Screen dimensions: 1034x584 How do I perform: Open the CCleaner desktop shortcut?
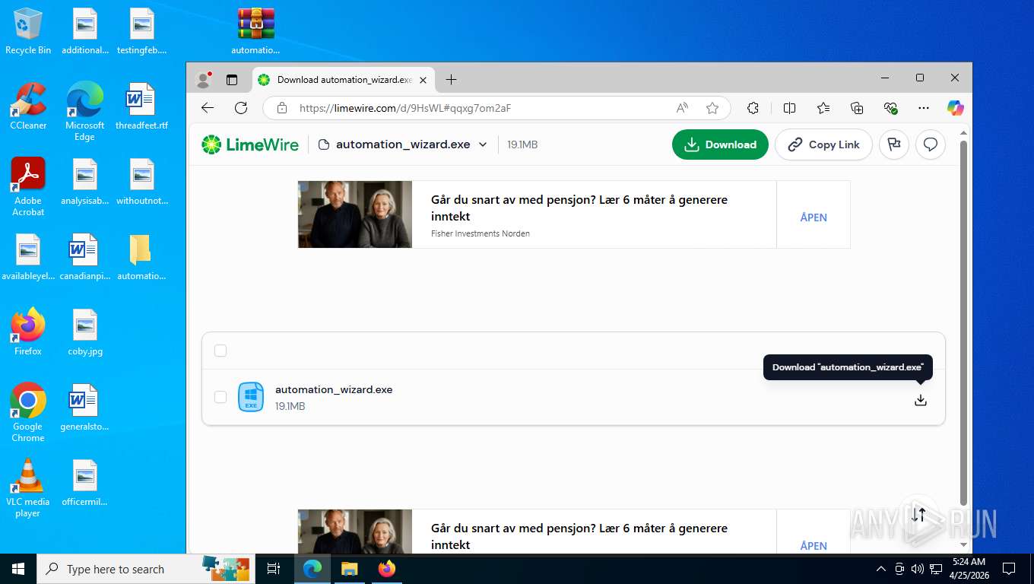(x=28, y=106)
